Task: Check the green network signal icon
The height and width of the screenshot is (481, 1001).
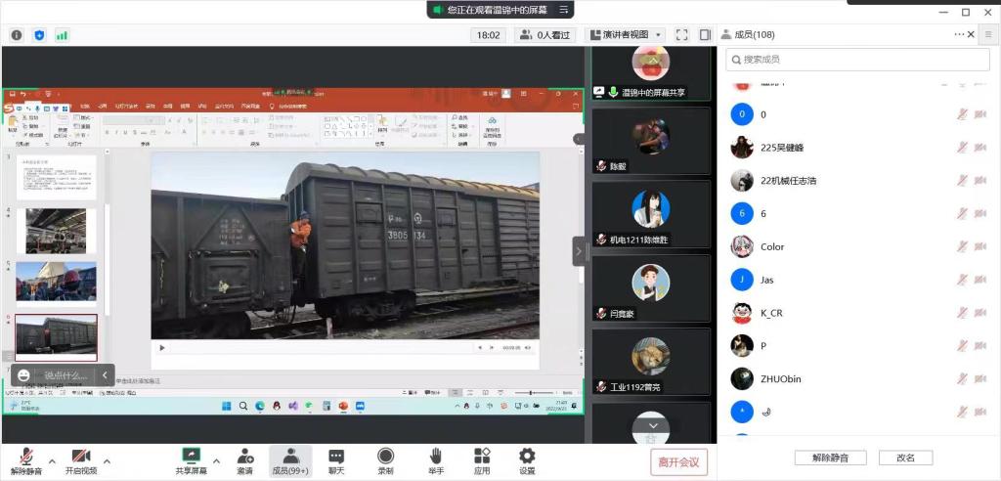Action: click(x=62, y=35)
